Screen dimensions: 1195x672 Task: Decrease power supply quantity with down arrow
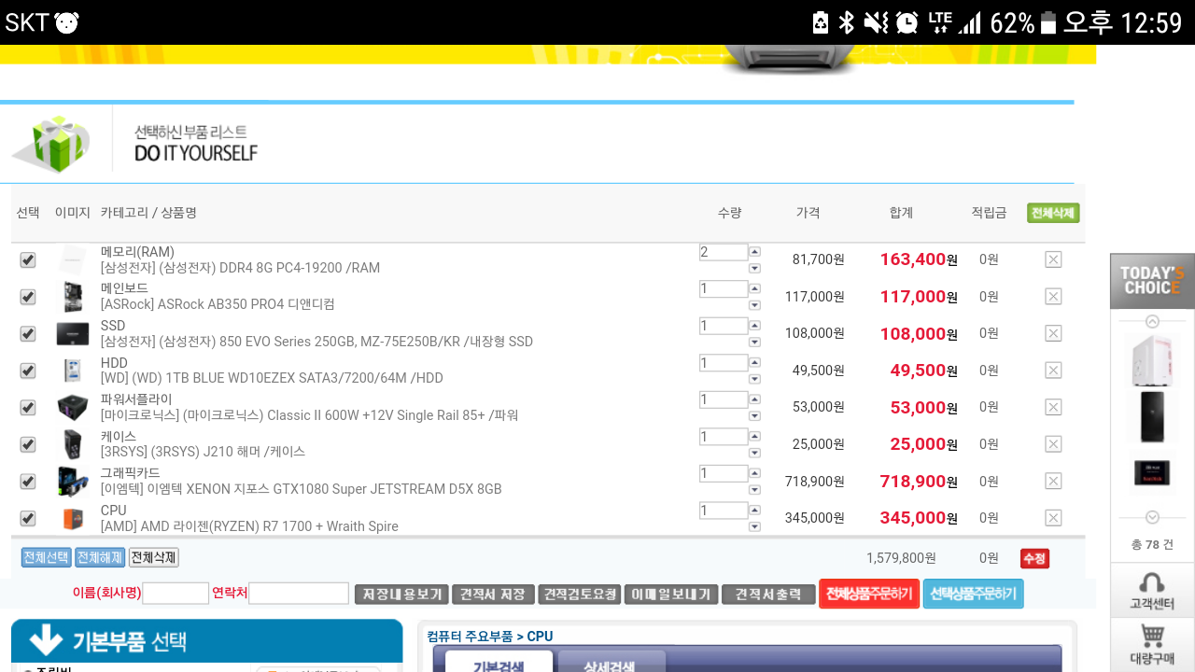coord(754,415)
